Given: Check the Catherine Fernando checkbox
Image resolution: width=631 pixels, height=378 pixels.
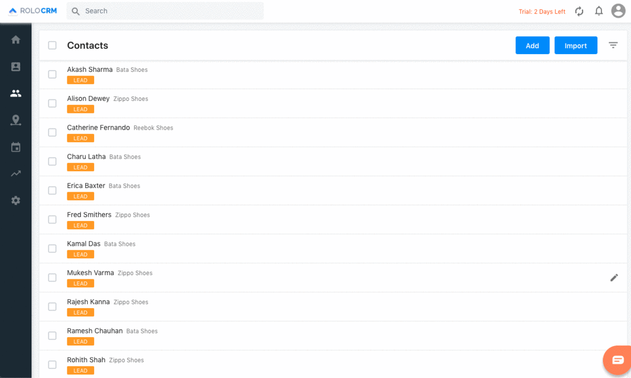Looking at the screenshot, I should tap(52, 132).
